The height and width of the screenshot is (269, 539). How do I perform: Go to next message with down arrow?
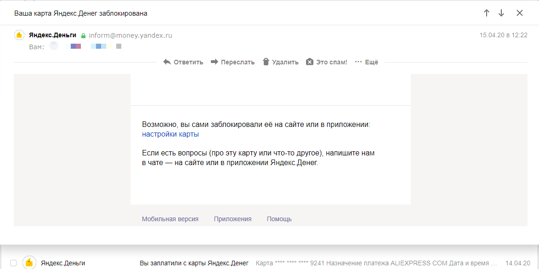click(501, 13)
